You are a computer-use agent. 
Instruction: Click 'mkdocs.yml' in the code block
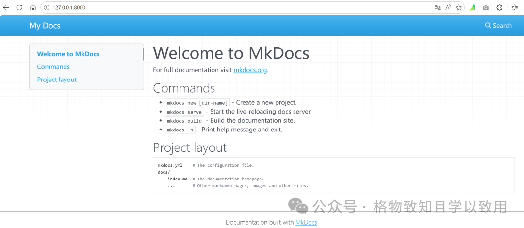click(170, 165)
